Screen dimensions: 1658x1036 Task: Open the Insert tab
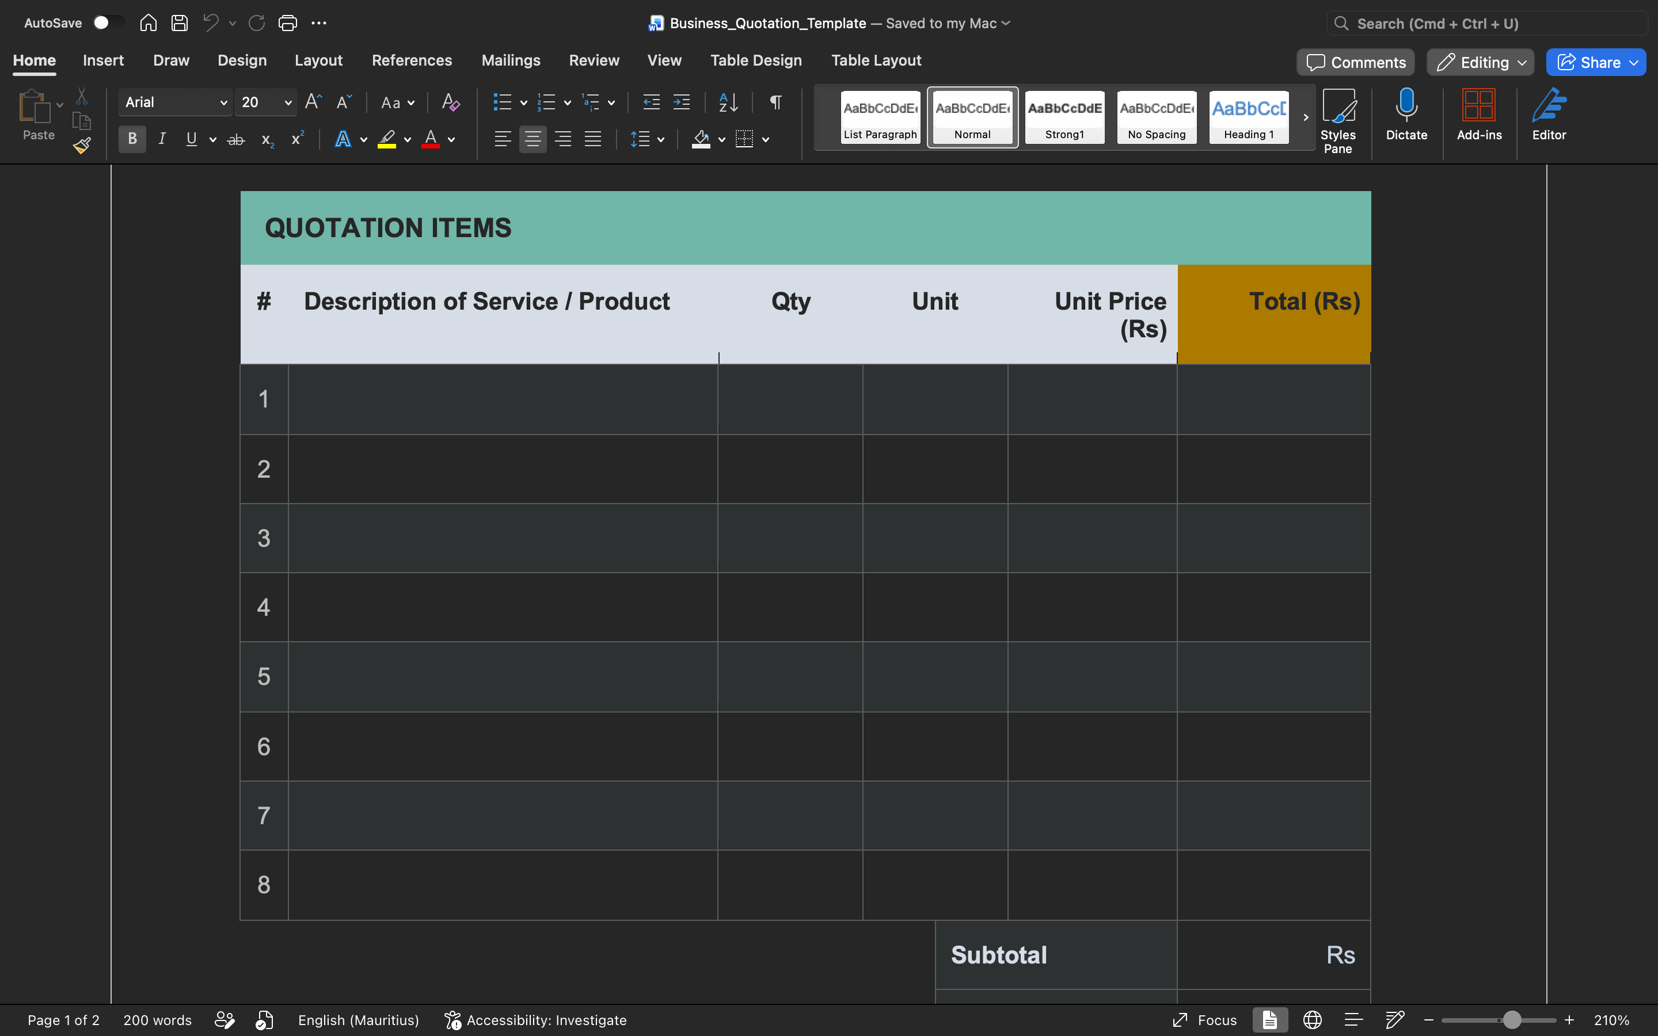click(x=104, y=60)
